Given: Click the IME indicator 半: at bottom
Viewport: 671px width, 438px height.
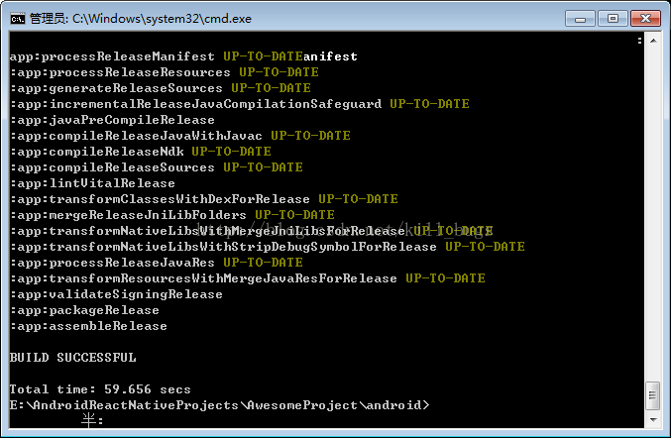Looking at the screenshot, I should 92,420.
